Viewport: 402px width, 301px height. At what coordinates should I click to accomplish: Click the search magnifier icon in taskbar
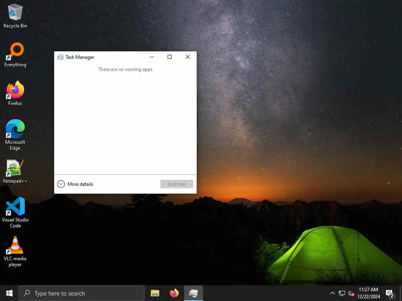[x=27, y=293]
